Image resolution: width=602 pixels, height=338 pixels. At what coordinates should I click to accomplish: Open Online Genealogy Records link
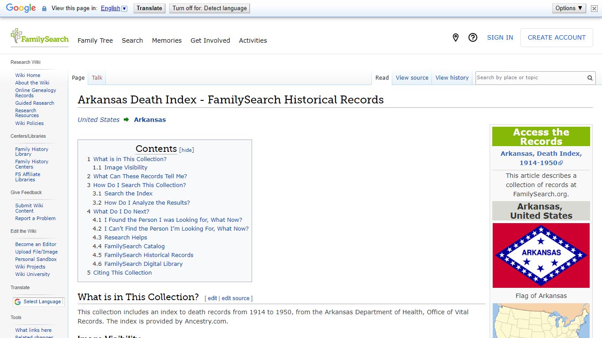[x=36, y=93]
